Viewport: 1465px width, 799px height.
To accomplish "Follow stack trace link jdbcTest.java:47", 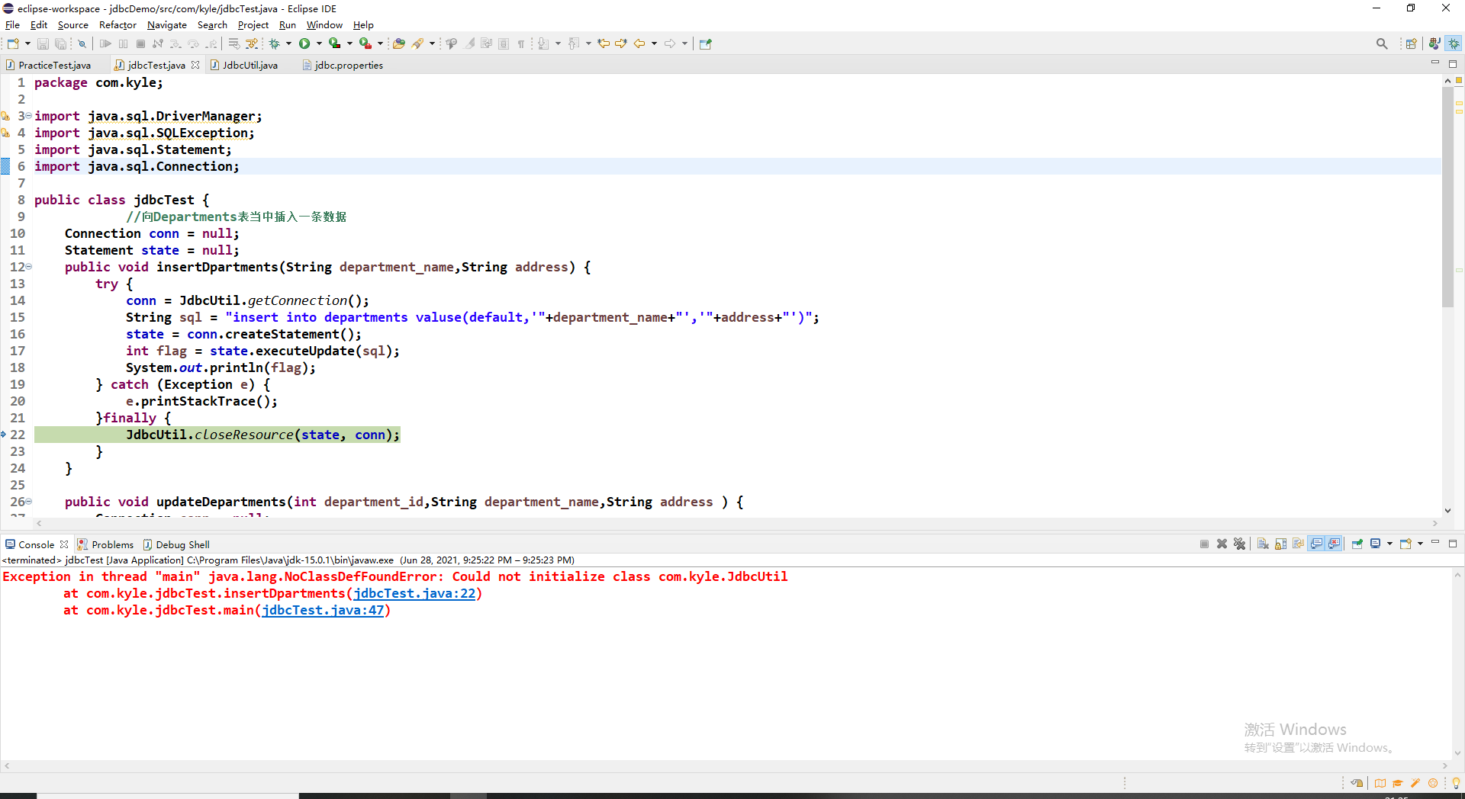I will 323,610.
